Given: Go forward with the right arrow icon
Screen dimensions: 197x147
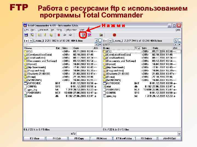Looking at the screenshot, I should pyautogui.click(x=70, y=35).
